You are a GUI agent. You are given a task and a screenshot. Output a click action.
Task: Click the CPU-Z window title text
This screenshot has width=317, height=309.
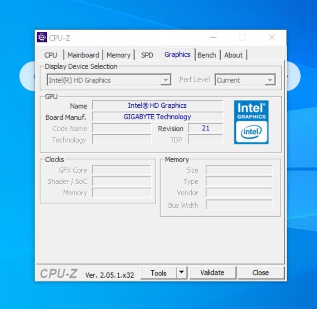[60, 38]
